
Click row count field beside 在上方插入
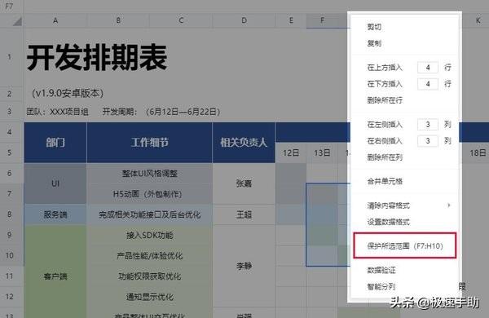pyautogui.click(x=428, y=68)
